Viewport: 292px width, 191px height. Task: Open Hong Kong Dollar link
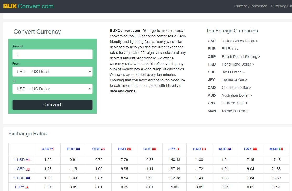(x=238, y=64)
